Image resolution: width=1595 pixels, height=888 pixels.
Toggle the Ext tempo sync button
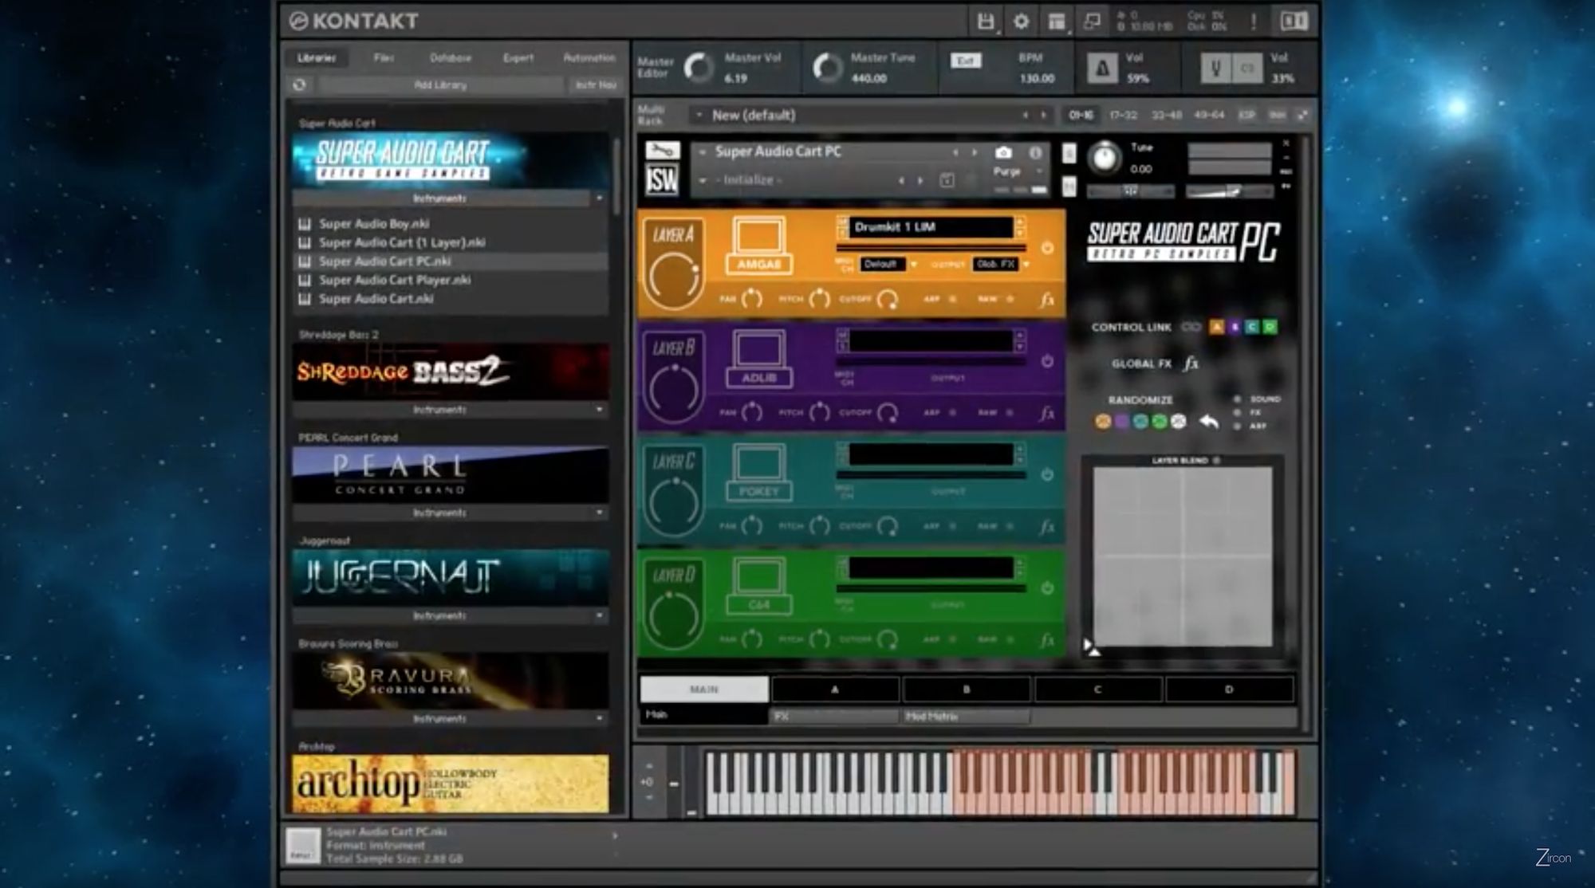pos(966,61)
